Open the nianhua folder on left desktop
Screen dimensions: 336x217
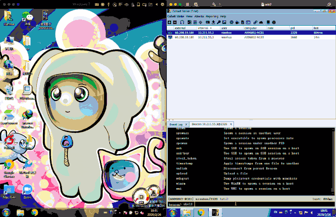coord(9,18)
